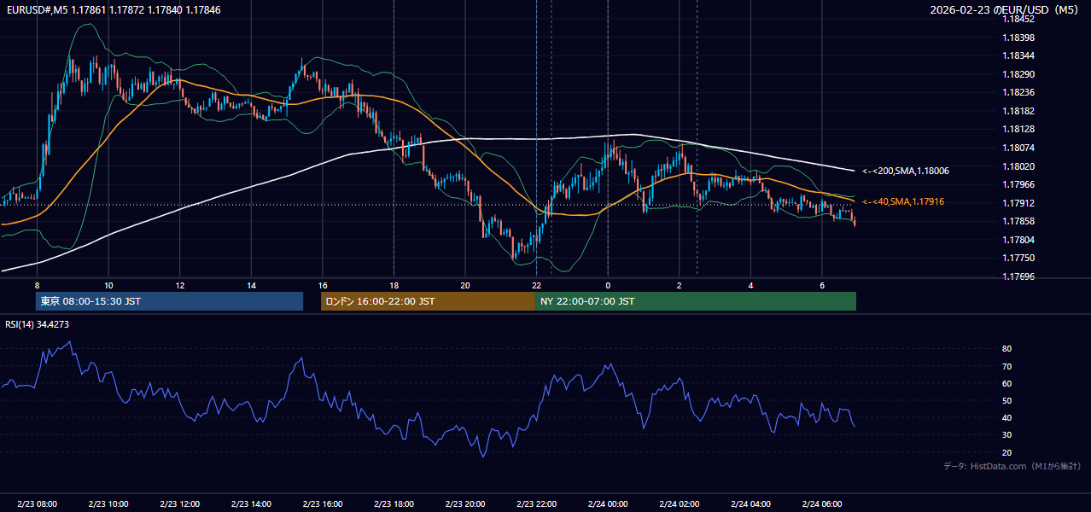Click hour label 8 on the price chart axis
Screen dimensions: 1091x512
coord(37,285)
